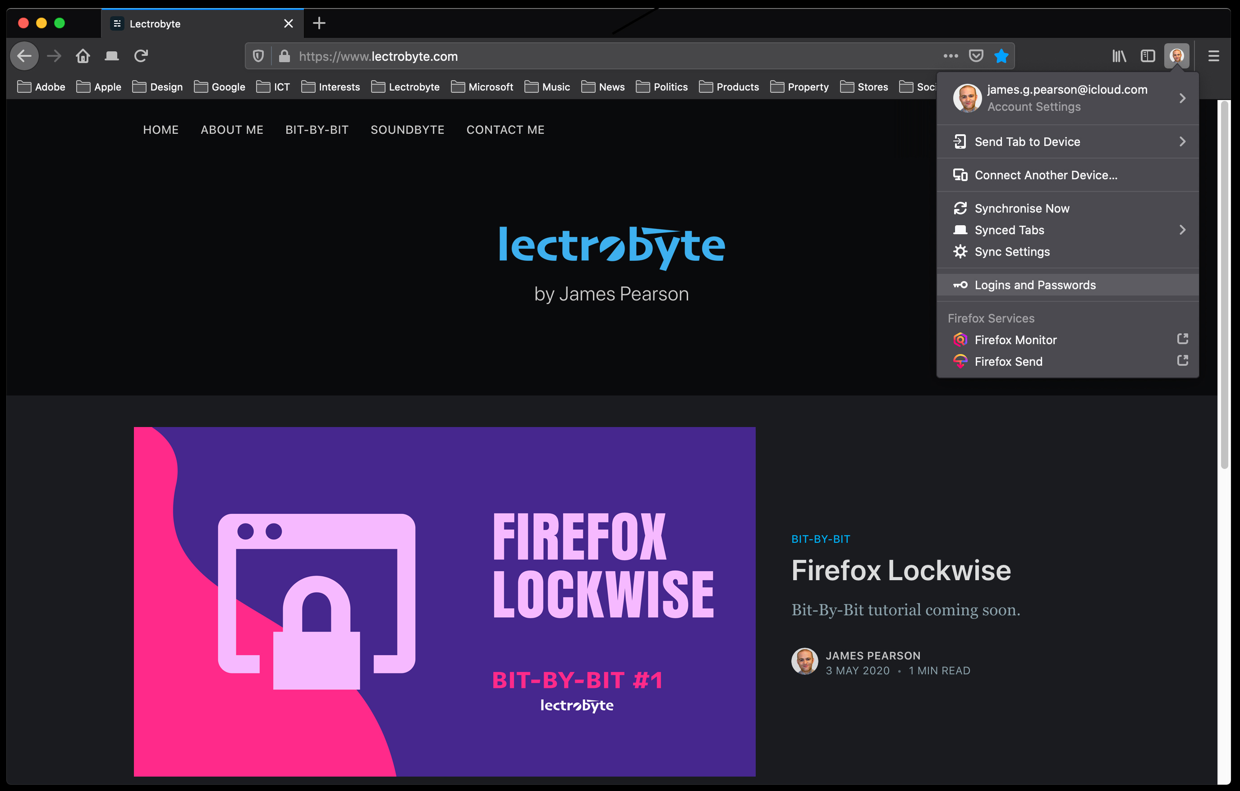Open the Politics bookmarks folder
The height and width of the screenshot is (791, 1240).
click(662, 87)
